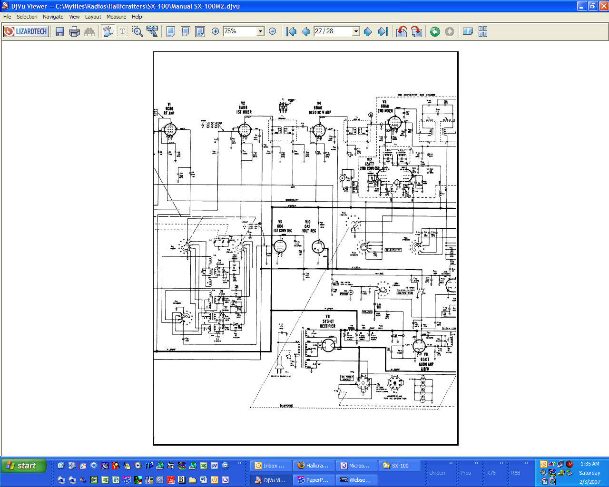
Task: Show the thumbnails grid icon
Action: [483, 31]
